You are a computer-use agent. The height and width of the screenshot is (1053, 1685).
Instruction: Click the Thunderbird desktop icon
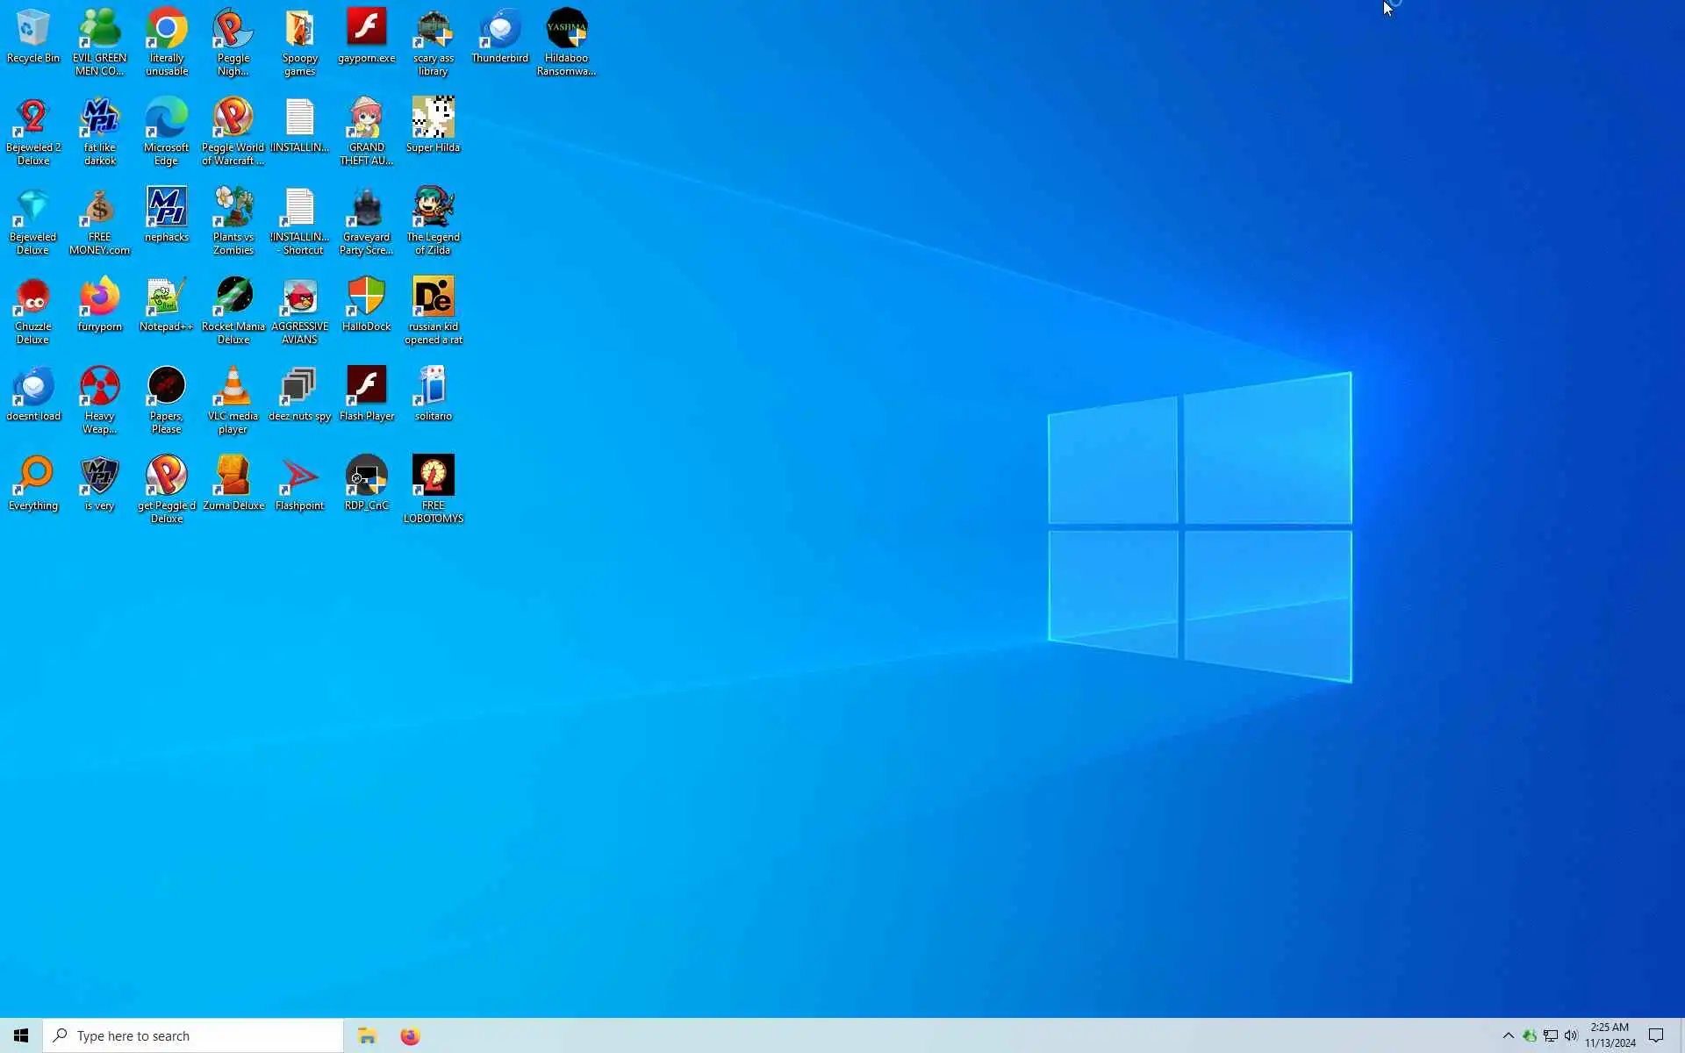[499, 32]
